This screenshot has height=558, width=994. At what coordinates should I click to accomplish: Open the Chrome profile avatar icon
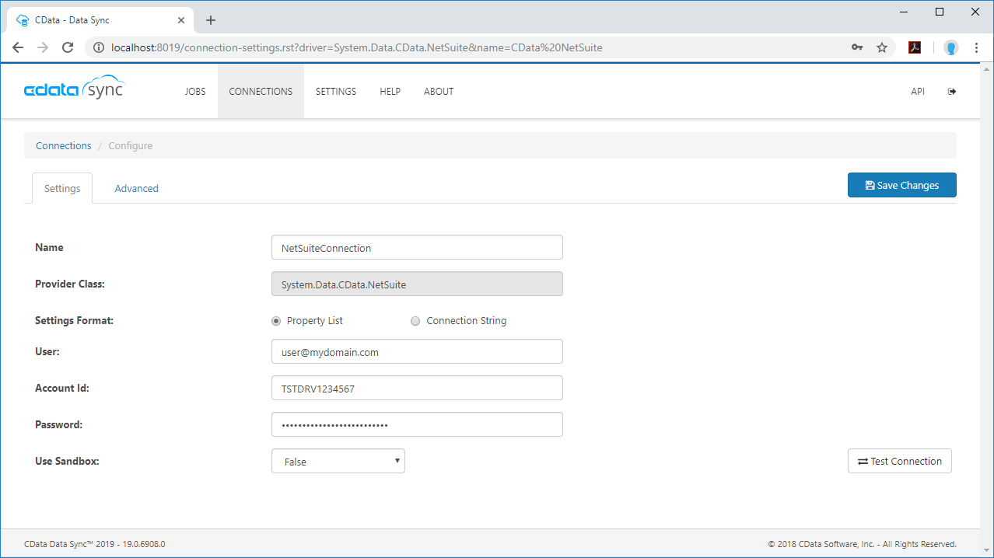coord(950,47)
